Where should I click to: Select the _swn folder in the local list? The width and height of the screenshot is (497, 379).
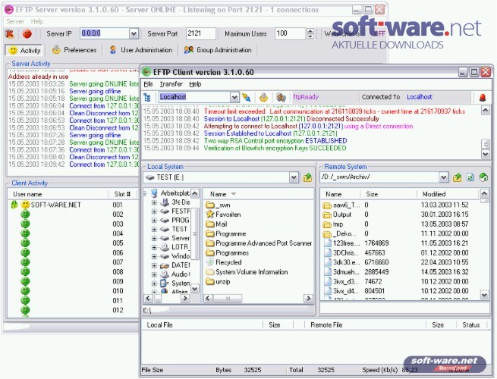(x=218, y=205)
